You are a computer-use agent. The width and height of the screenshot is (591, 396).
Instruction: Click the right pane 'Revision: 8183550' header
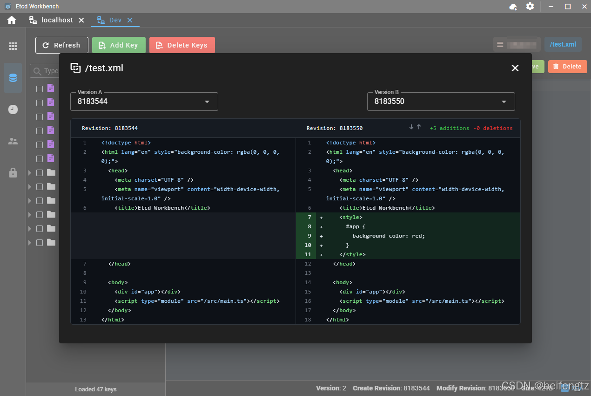(x=335, y=128)
